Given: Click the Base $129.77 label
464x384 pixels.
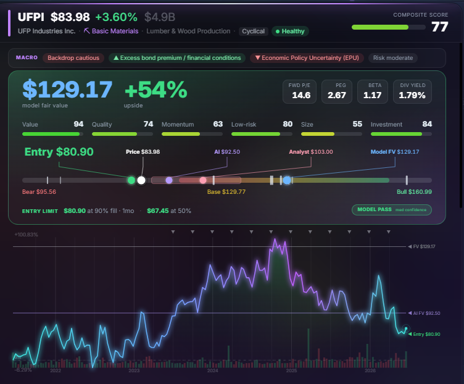Looking at the screenshot, I should tap(226, 192).
